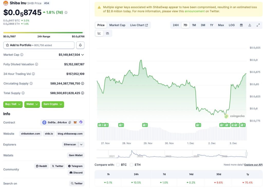Click the price alert bell icon
This screenshot has height=188, width=263.
click(80, 45)
